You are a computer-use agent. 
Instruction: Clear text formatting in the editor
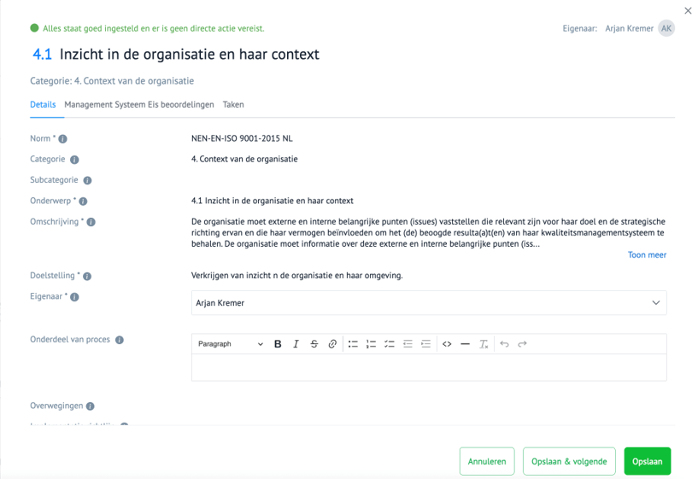coord(484,344)
